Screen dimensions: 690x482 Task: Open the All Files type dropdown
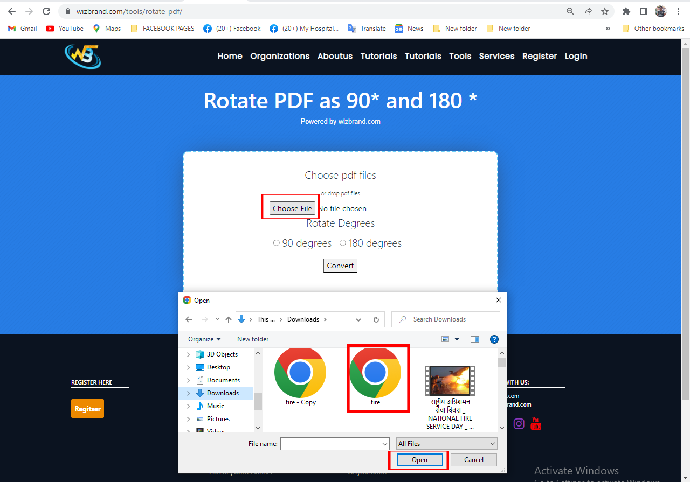[447, 444]
